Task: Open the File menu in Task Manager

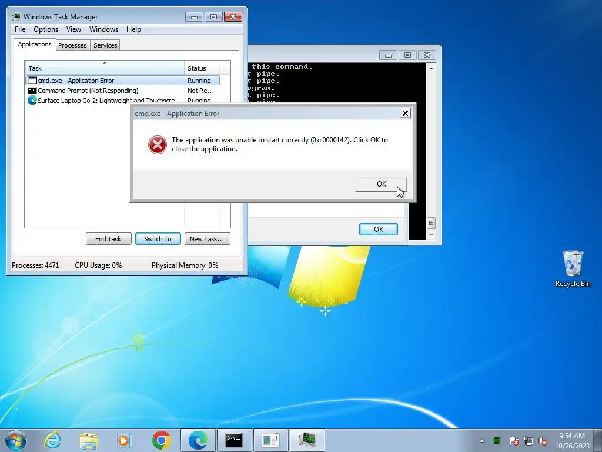Action: click(x=20, y=29)
